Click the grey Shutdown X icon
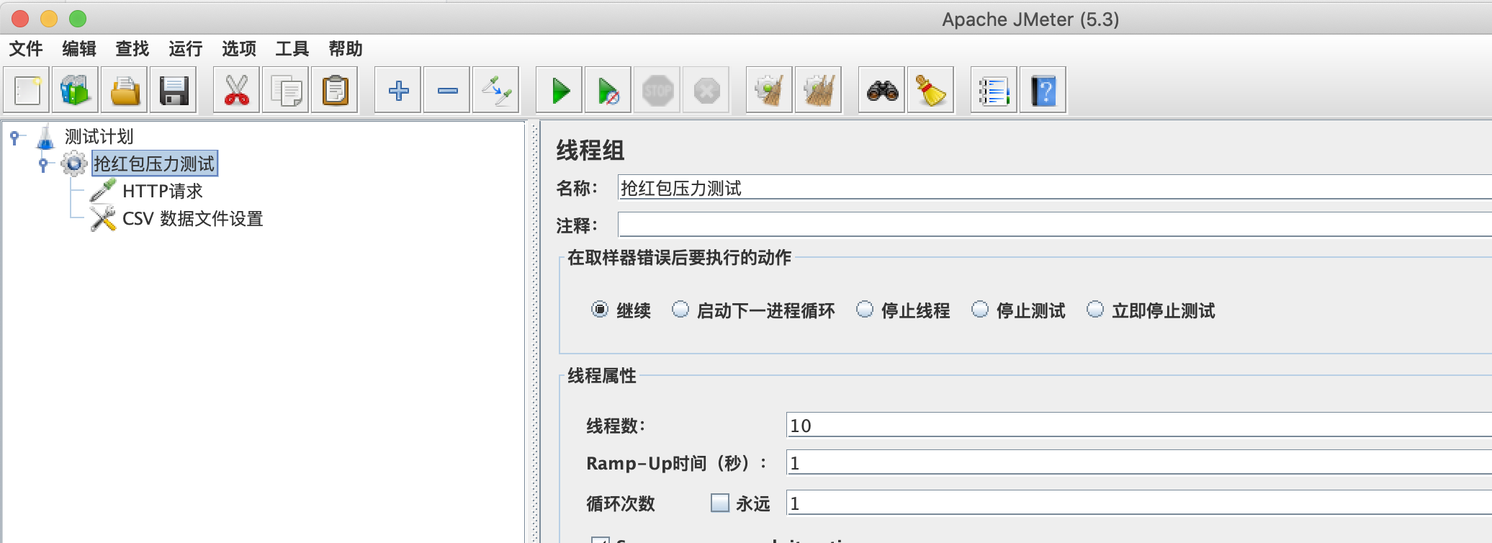Screen dimensions: 1492x543 point(706,91)
